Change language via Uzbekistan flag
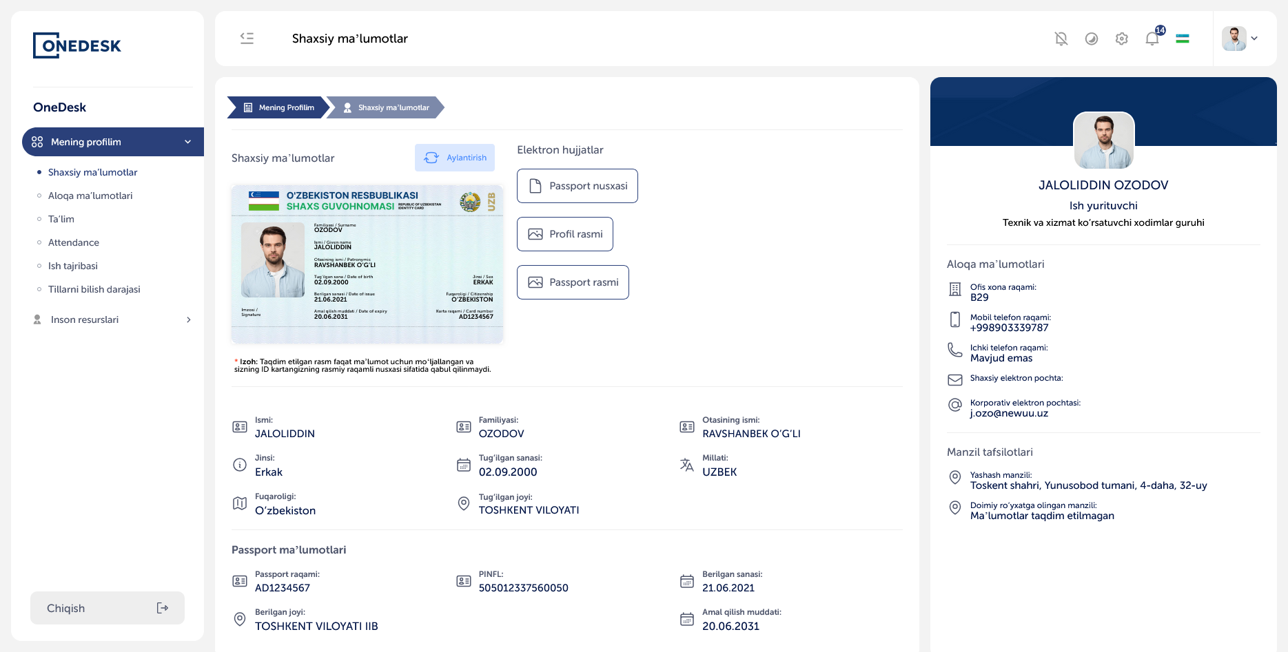 1183,39
